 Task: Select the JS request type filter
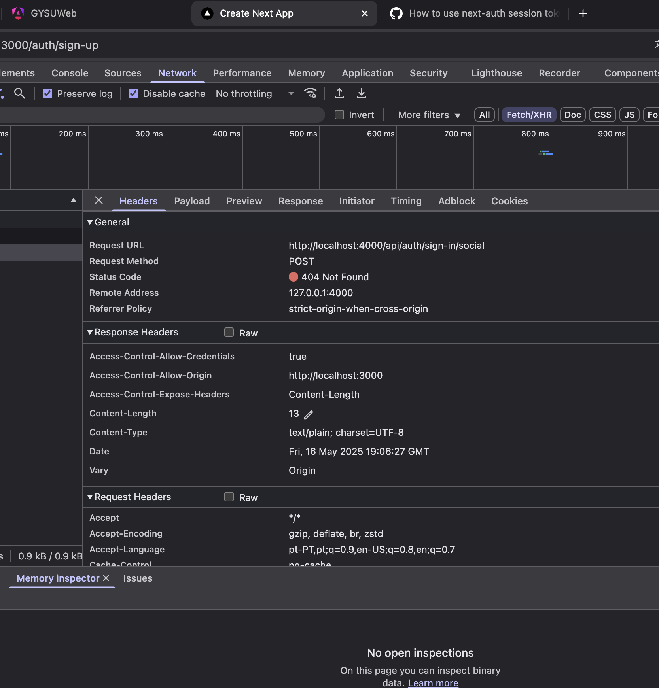[629, 115]
